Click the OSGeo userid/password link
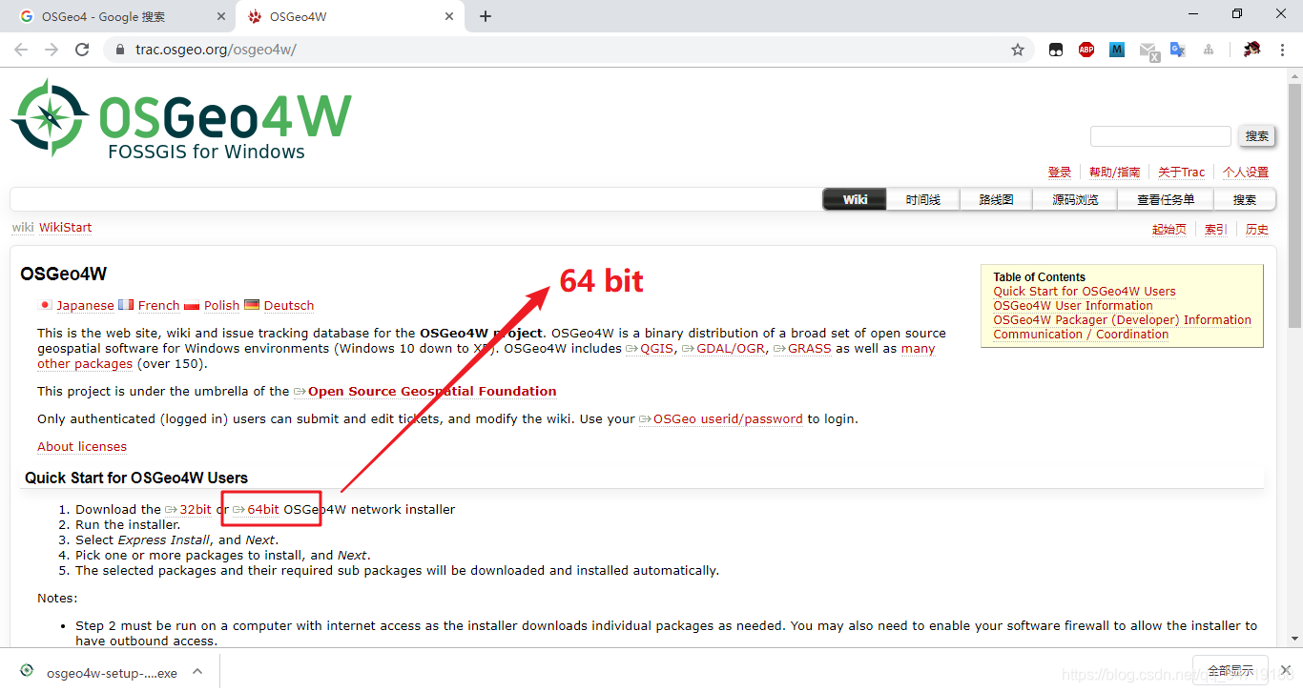1303x692 pixels. [721, 419]
